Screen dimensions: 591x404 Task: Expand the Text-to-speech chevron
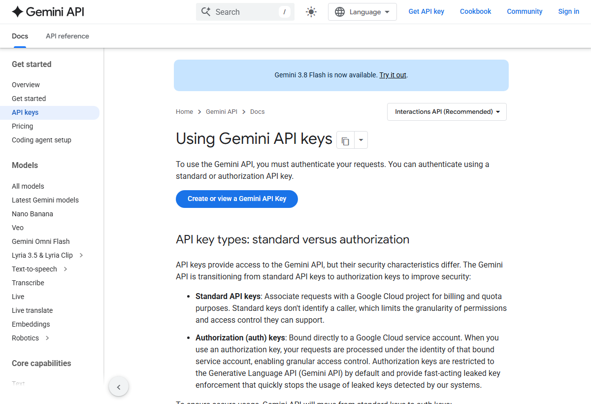pyautogui.click(x=66, y=269)
